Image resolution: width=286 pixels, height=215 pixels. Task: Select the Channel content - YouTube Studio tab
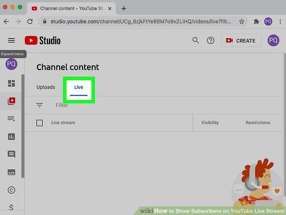pyautogui.click(x=71, y=8)
